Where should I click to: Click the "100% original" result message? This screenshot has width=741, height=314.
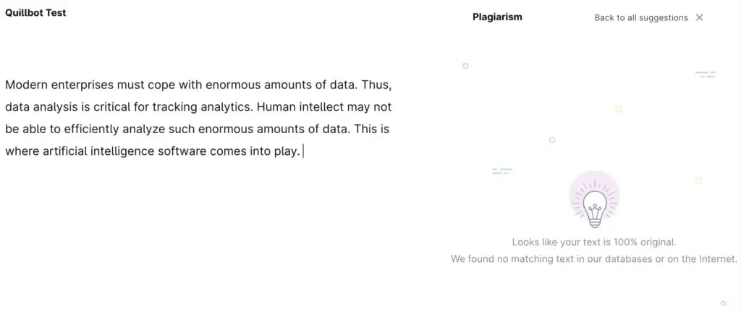click(594, 242)
